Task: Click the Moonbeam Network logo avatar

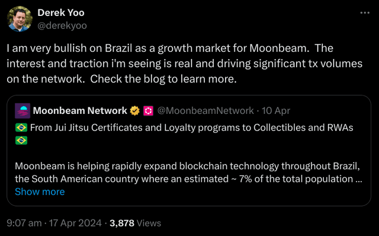Action: [x=22, y=110]
